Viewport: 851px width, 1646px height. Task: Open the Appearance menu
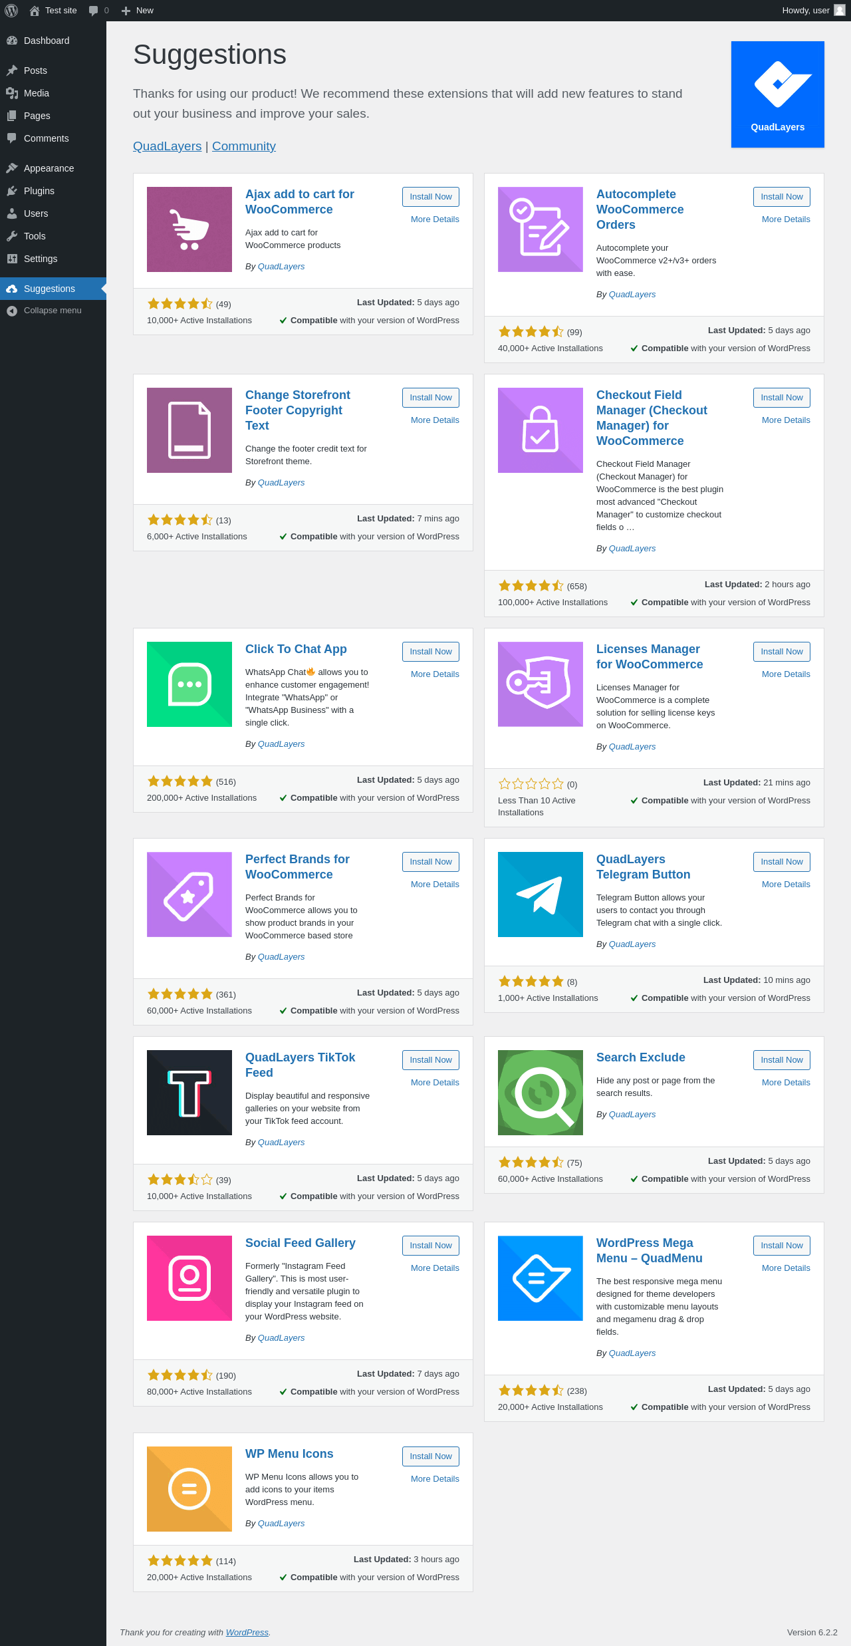53,168
